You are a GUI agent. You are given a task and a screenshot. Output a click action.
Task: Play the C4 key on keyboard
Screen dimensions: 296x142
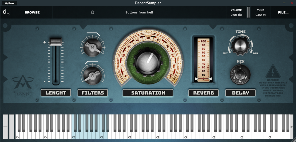(x=186, y=136)
